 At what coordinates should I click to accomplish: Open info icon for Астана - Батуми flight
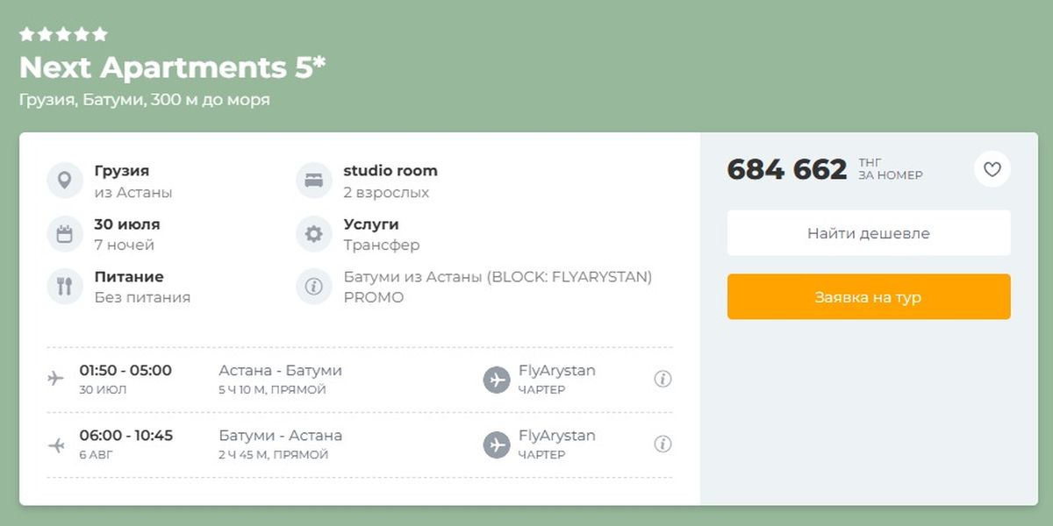(x=663, y=379)
